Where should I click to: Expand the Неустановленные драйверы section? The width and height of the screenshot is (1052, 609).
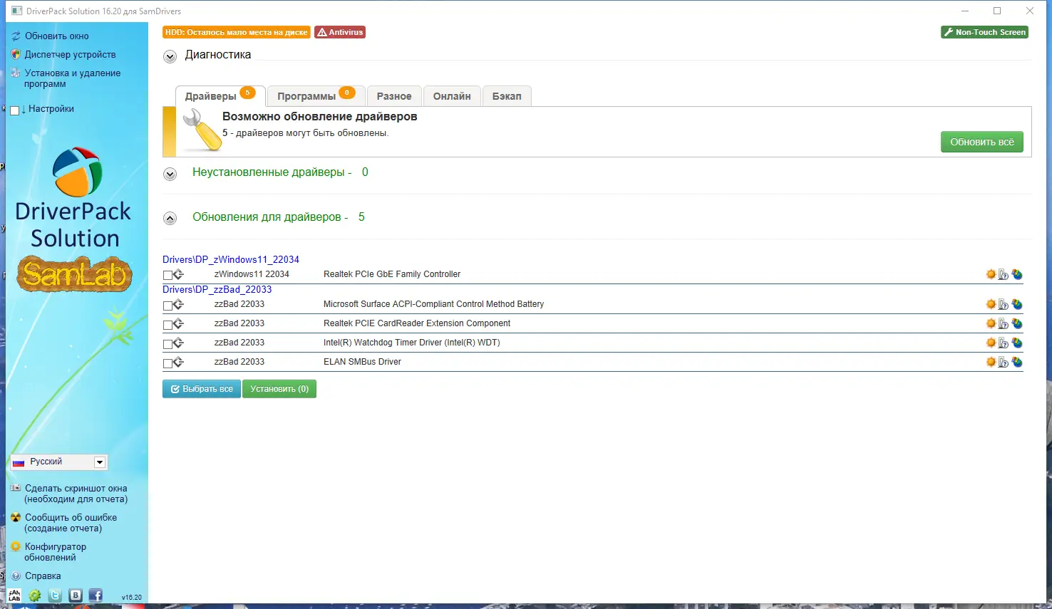170,174
